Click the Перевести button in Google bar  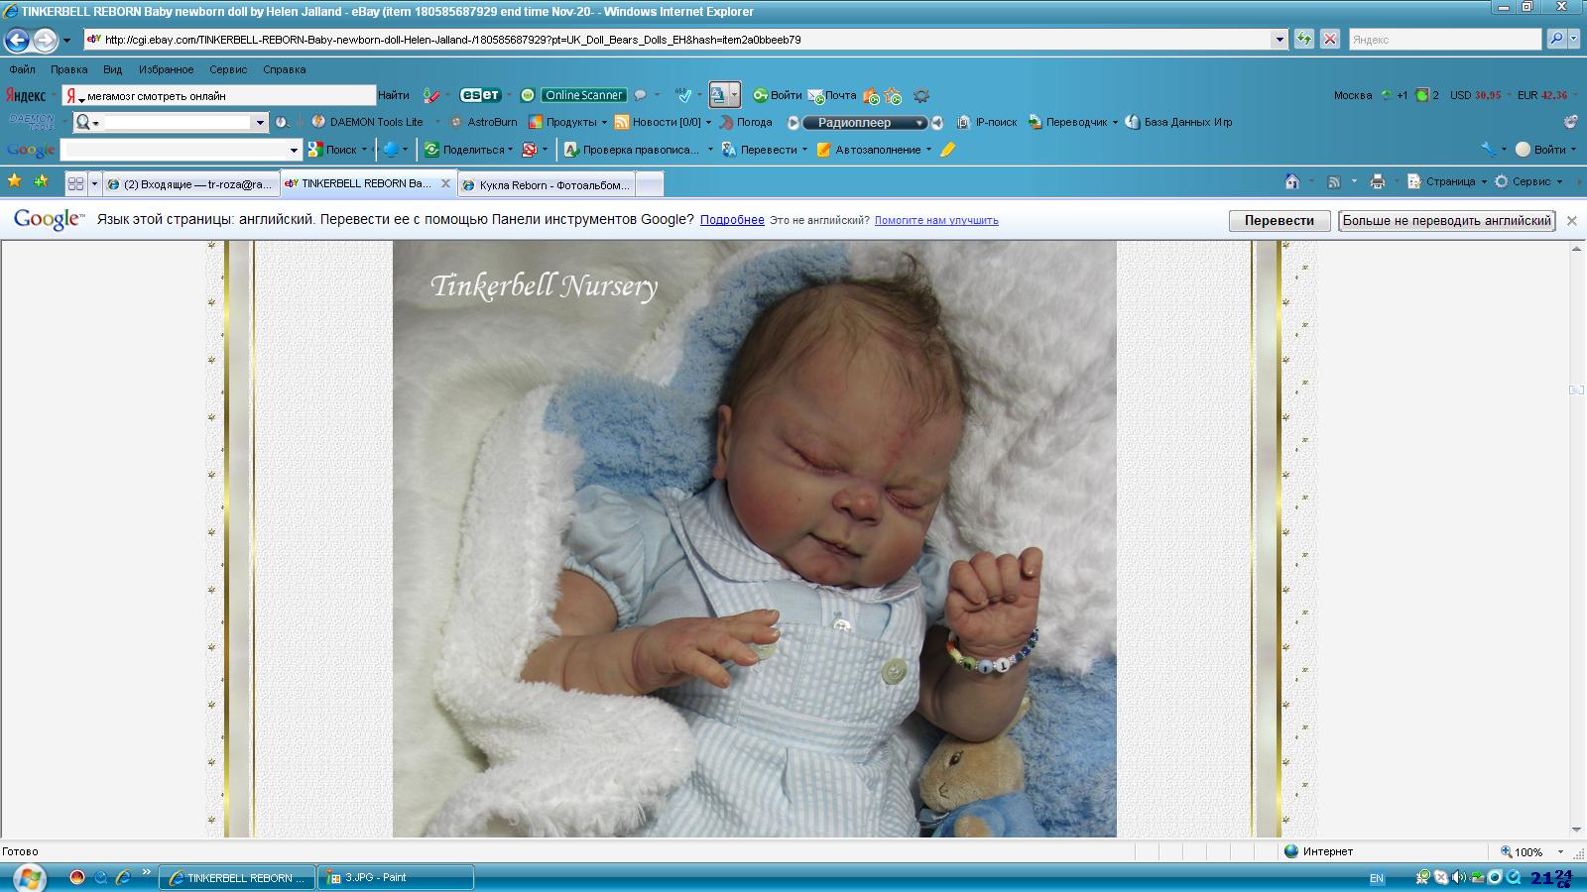1279,221
